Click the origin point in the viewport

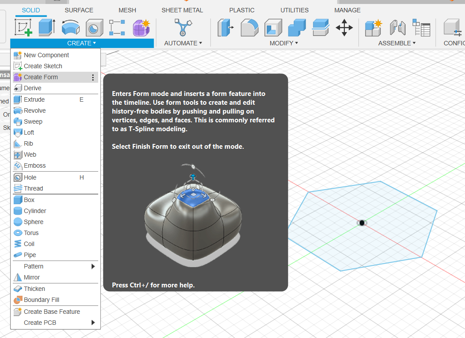pos(362,223)
